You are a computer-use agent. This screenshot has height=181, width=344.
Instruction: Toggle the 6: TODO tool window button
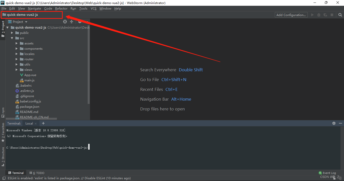(37, 173)
